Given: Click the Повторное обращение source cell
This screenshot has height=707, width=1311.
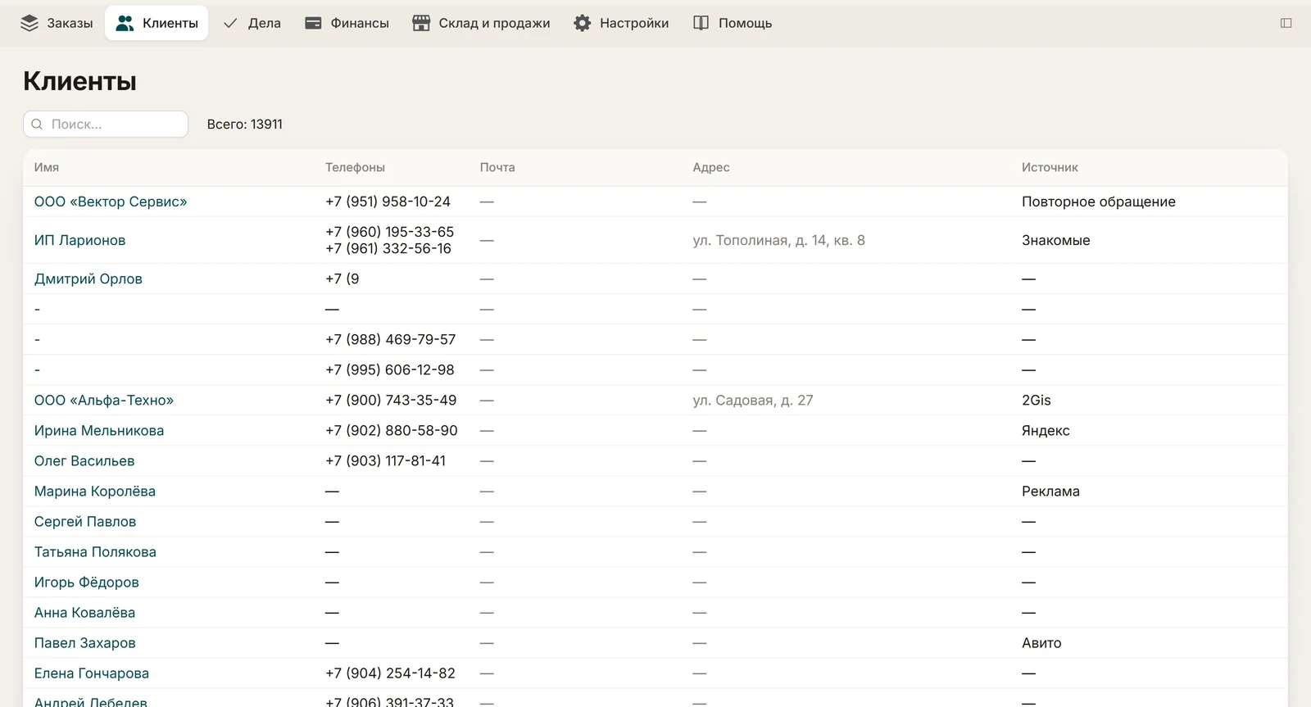Looking at the screenshot, I should tap(1099, 202).
